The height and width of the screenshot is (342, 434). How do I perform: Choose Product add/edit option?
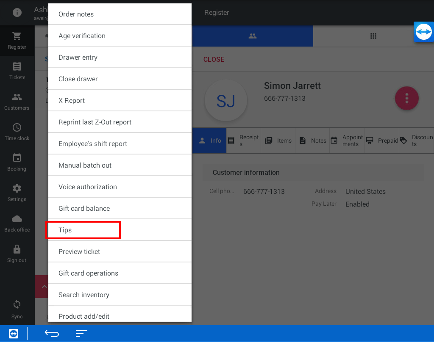coord(120,314)
